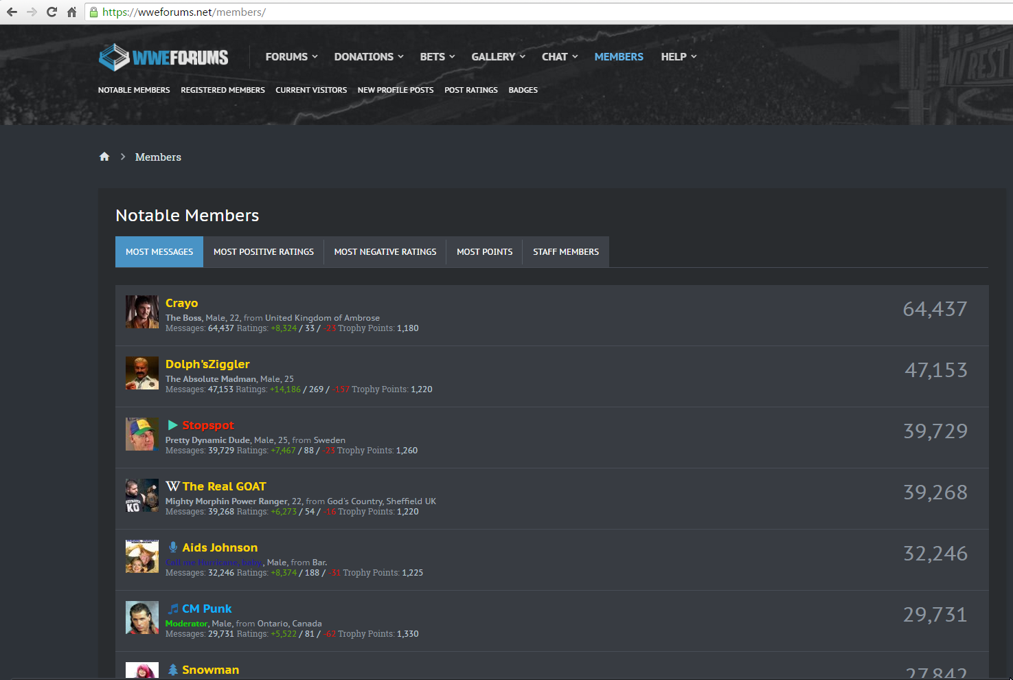This screenshot has height=680, width=1013.
Task: Click the WWEForums logo
Action: pyautogui.click(x=163, y=58)
